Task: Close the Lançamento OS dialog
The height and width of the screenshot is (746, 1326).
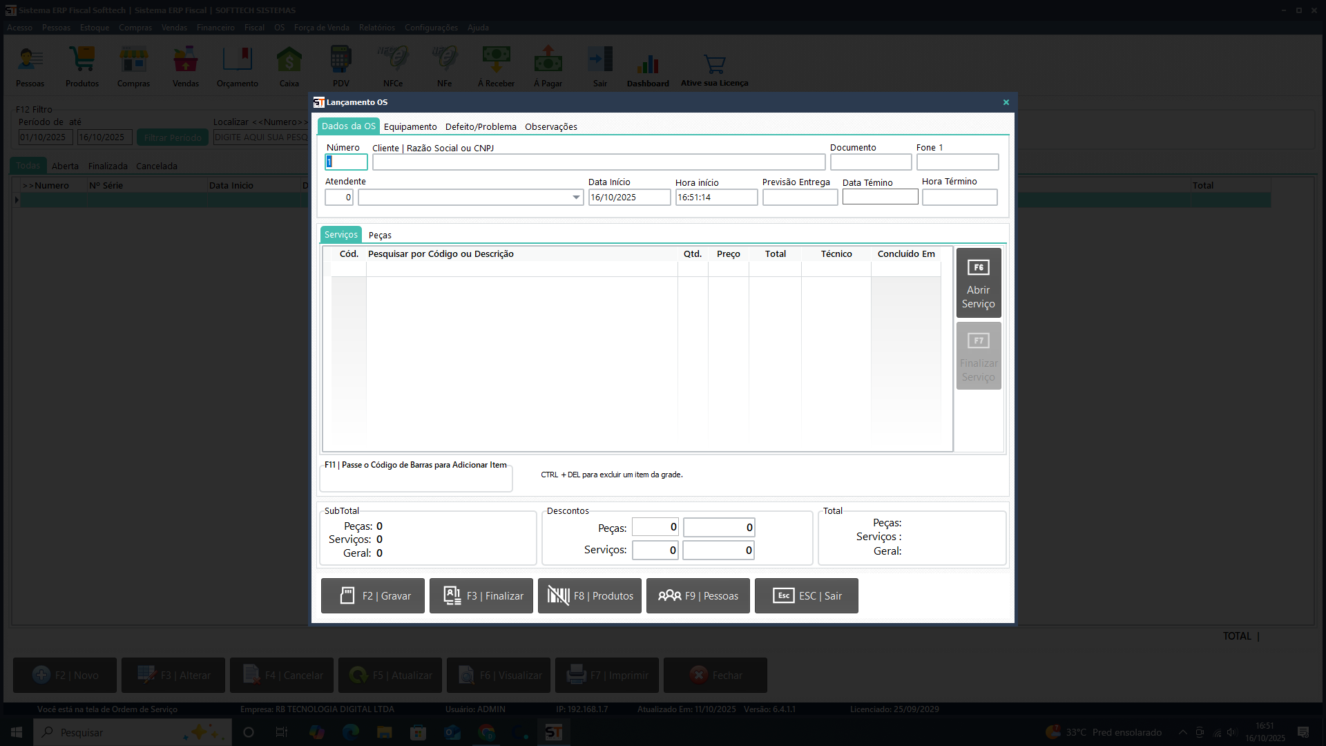Action: pyautogui.click(x=1006, y=102)
